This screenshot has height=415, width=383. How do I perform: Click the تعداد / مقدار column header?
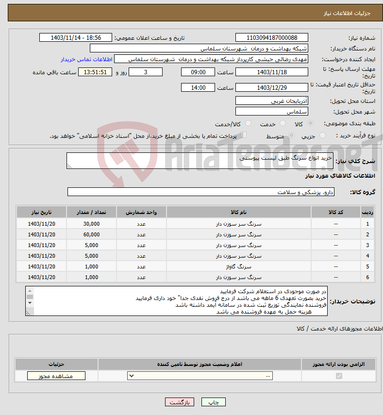click(91, 212)
